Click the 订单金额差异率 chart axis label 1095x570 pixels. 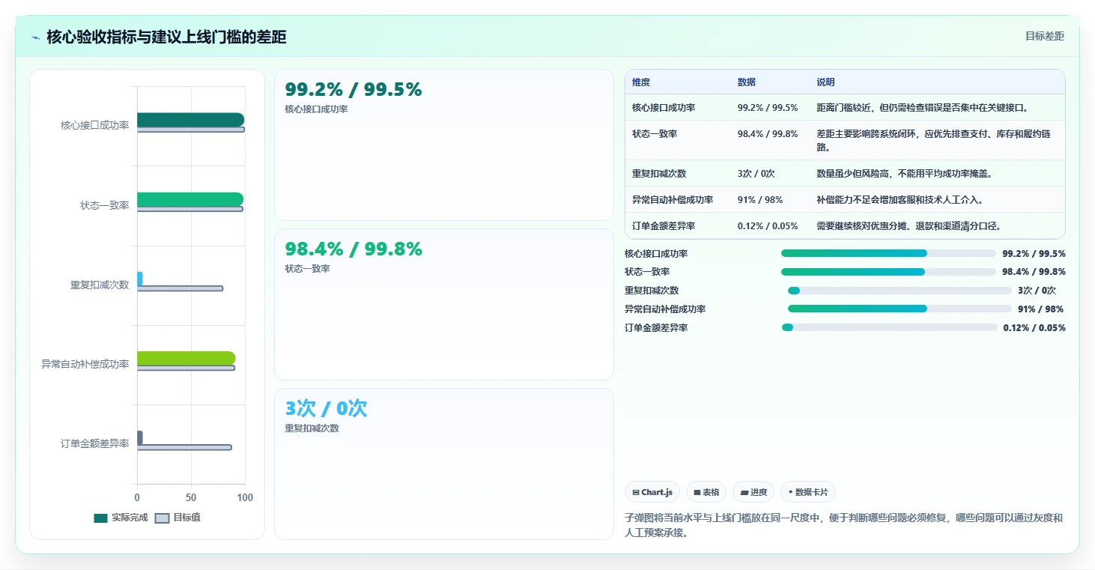[x=94, y=443]
